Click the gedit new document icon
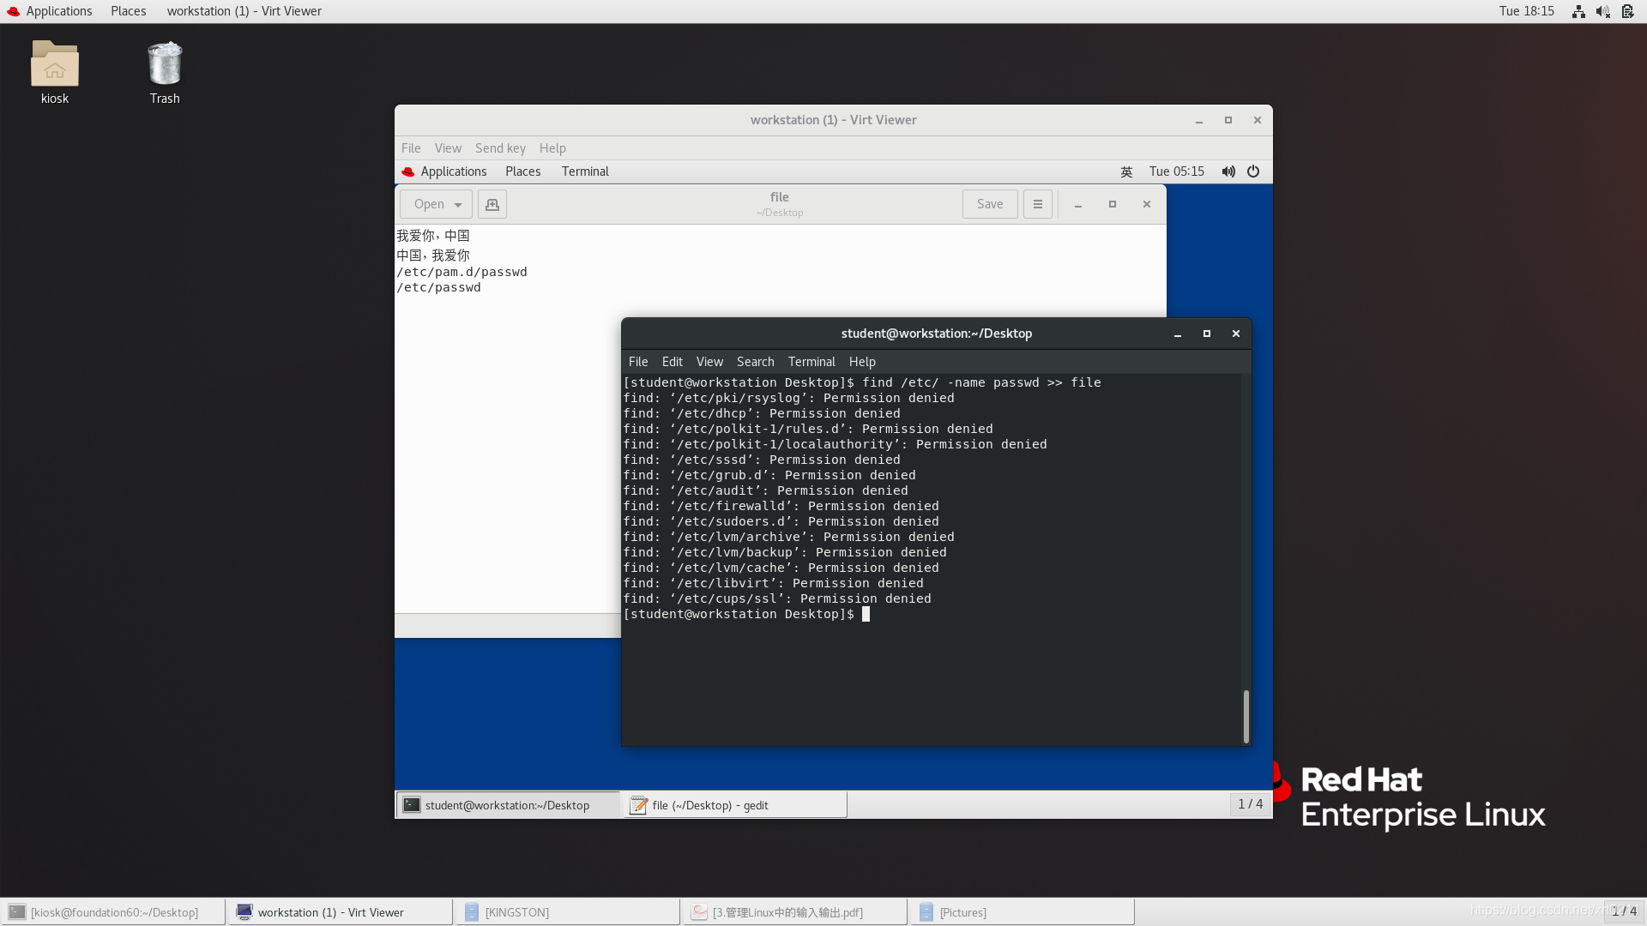Screen dimensions: 1647x926 [492, 204]
